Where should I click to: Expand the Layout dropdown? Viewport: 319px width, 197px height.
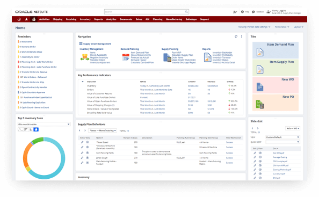(x=298, y=27)
